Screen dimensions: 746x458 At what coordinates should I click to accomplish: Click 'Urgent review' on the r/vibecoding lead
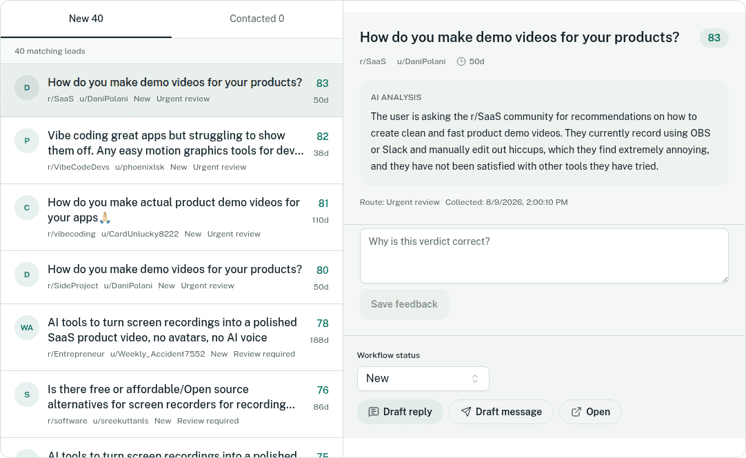coord(234,235)
